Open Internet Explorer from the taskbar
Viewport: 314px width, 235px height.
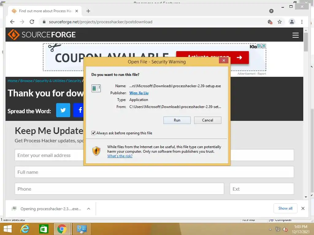[x=25, y=229]
